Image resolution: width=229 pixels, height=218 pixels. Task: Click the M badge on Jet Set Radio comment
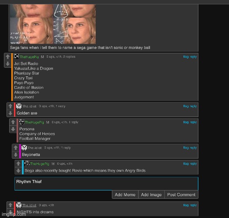[x=42, y=57]
